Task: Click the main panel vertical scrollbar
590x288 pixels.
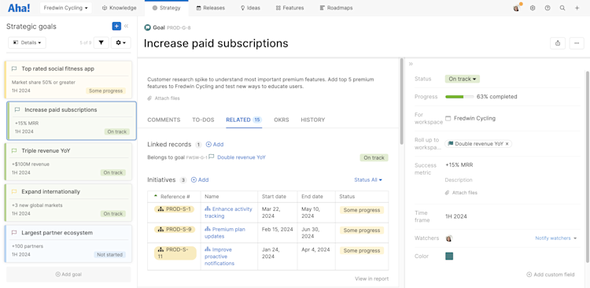Action: click(x=401, y=102)
